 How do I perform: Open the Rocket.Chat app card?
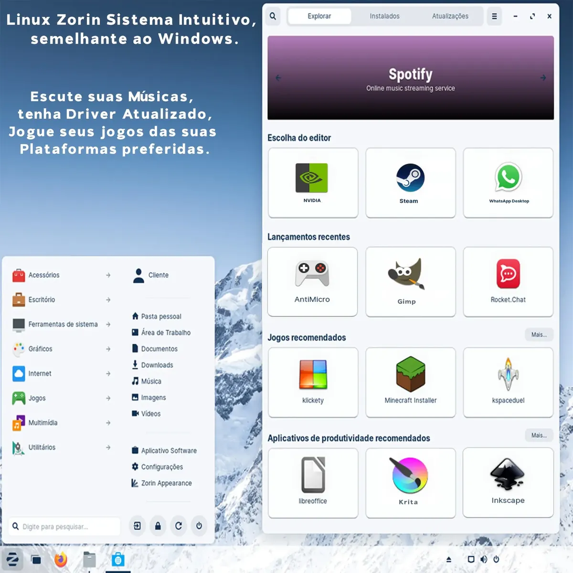508,282
